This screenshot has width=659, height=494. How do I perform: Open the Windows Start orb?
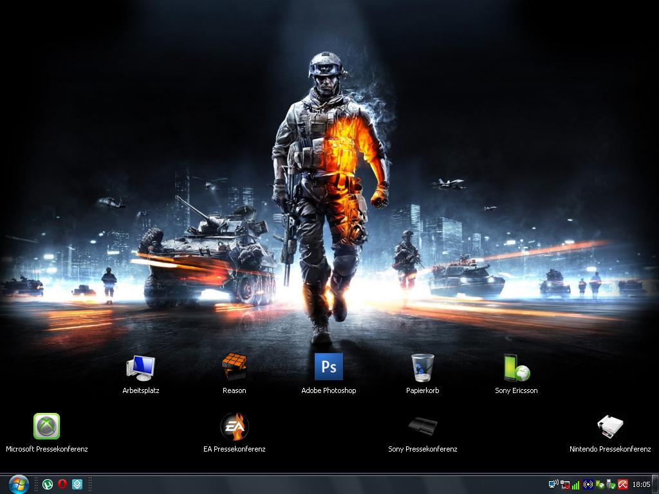coord(19,484)
